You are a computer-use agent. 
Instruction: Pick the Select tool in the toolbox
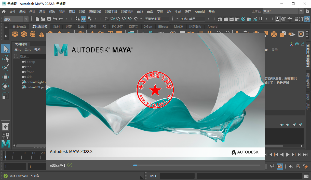point(6,49)
